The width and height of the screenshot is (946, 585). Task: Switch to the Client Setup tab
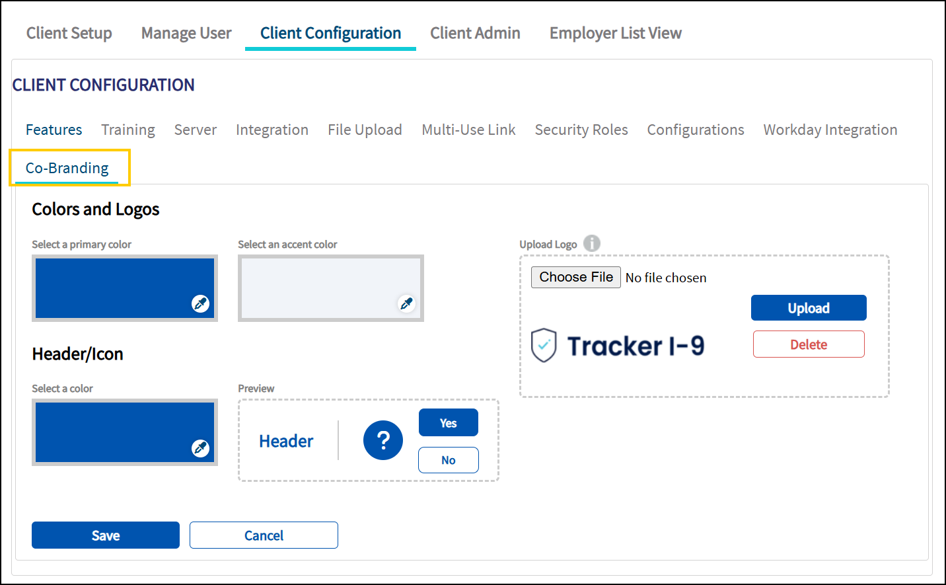click(69, 33)
